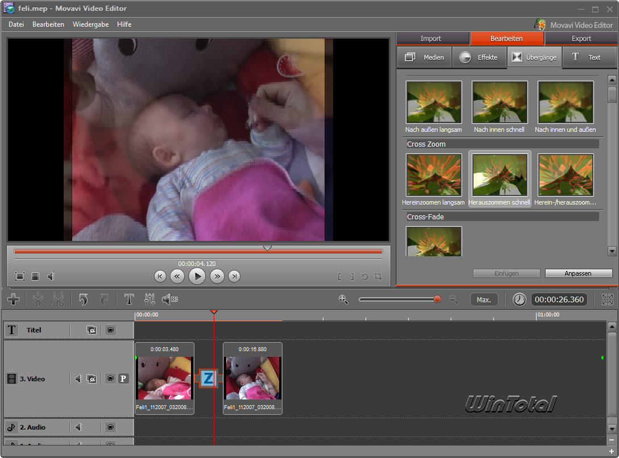Select the title text tool in toolbar
This screenshot has height=458, width=619.
pos(129,299)
